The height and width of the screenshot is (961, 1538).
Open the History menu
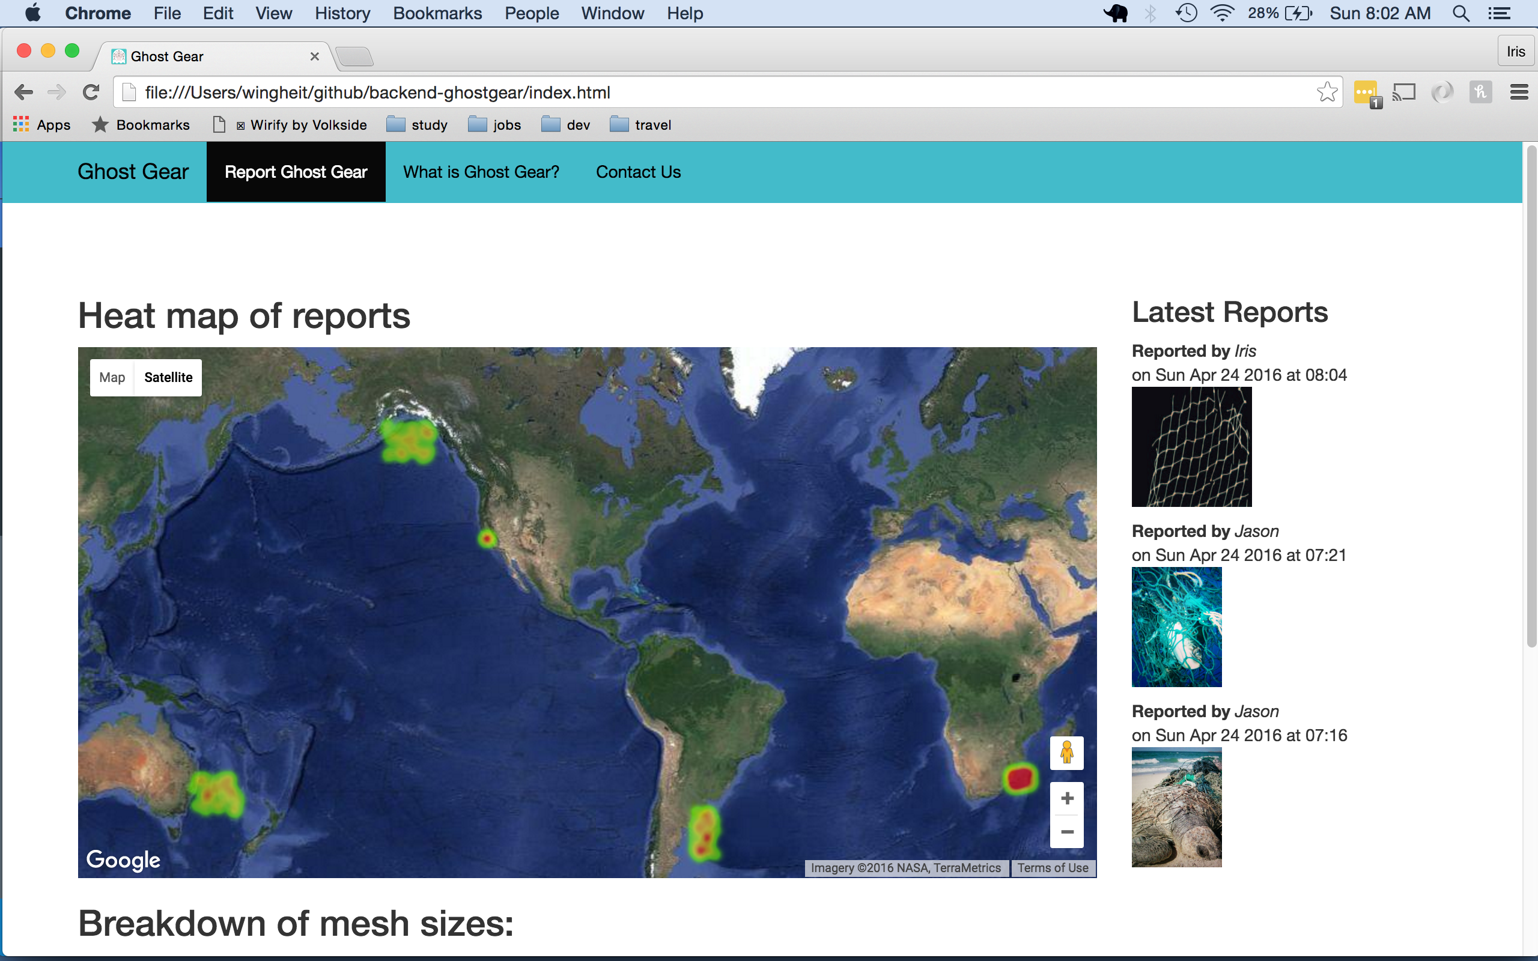tap(342, 13)
